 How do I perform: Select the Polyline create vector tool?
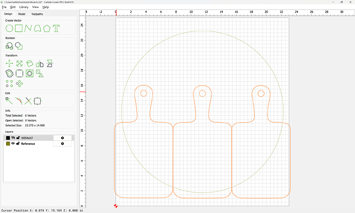coord(28,28)
